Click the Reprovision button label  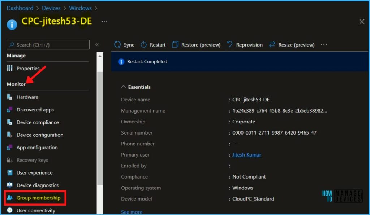tap(249, 45)
